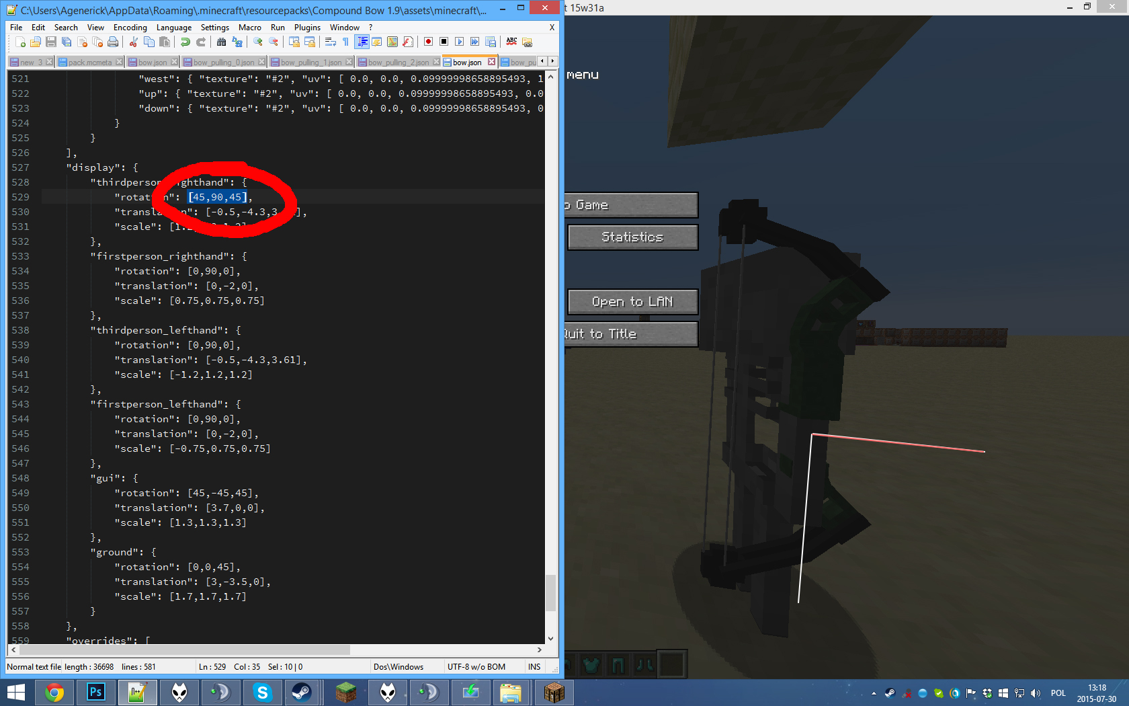
Task: Open the Macro menu
Action: tap(250, 28)
